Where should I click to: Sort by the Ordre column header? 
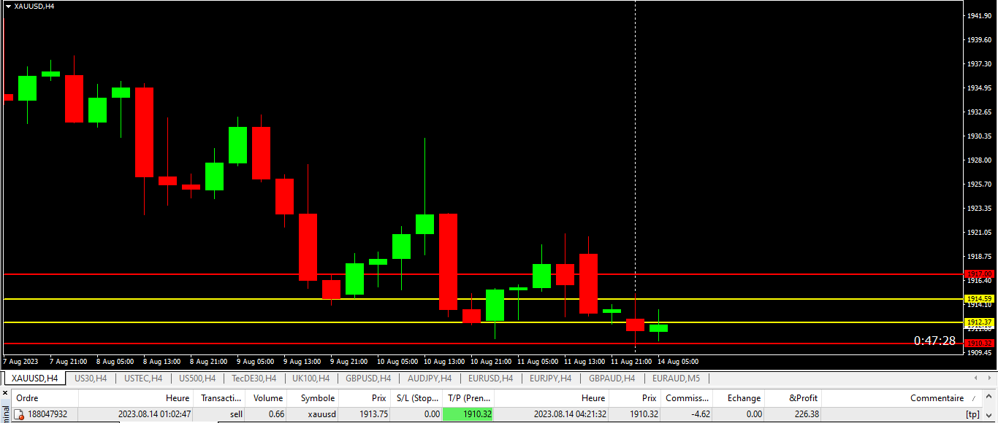pos(45,398)
